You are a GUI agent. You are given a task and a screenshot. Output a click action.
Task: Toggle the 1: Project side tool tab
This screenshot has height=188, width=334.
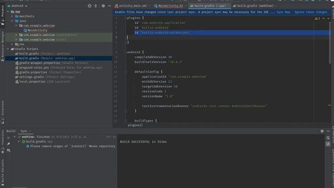(3, 15)
